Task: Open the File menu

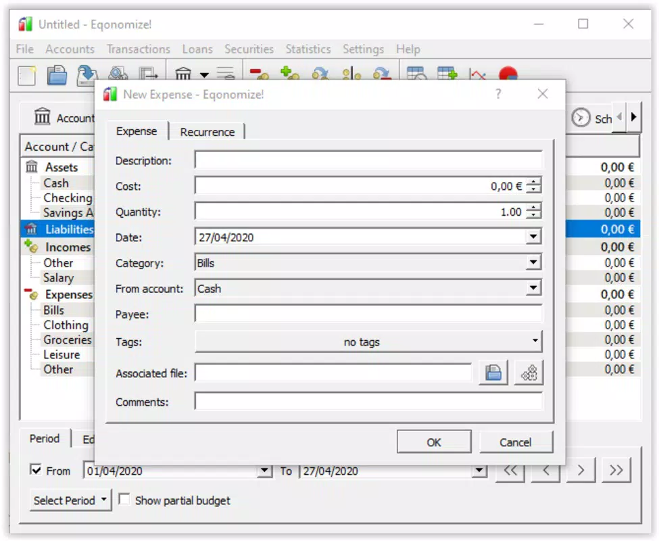Action: [25, 49]
